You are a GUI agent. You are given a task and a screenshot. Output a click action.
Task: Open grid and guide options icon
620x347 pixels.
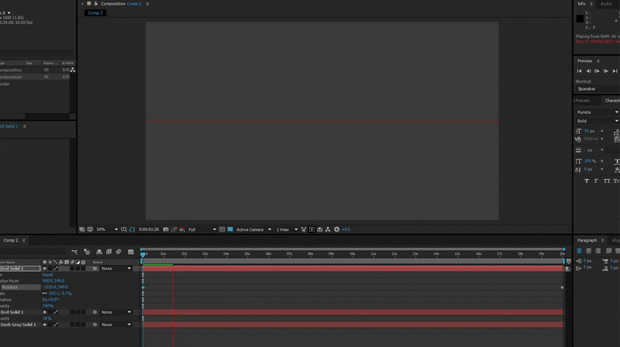click(x=124, y=229)
